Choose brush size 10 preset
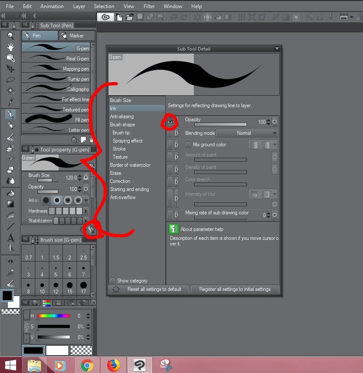 click(x=42, y=288)
